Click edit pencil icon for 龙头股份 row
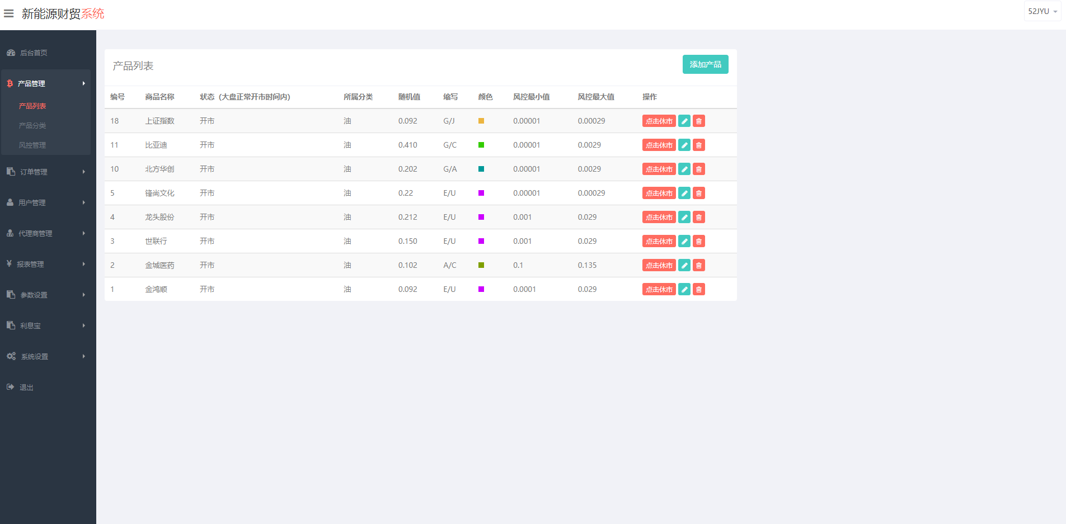 [x=684, y=217]
